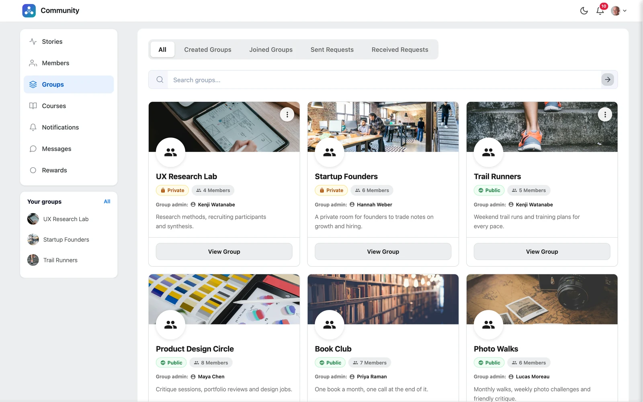Click the Notifications bell sidebar icon
Image resolution: width=643 pixels, height=402 pixels.
33,127
